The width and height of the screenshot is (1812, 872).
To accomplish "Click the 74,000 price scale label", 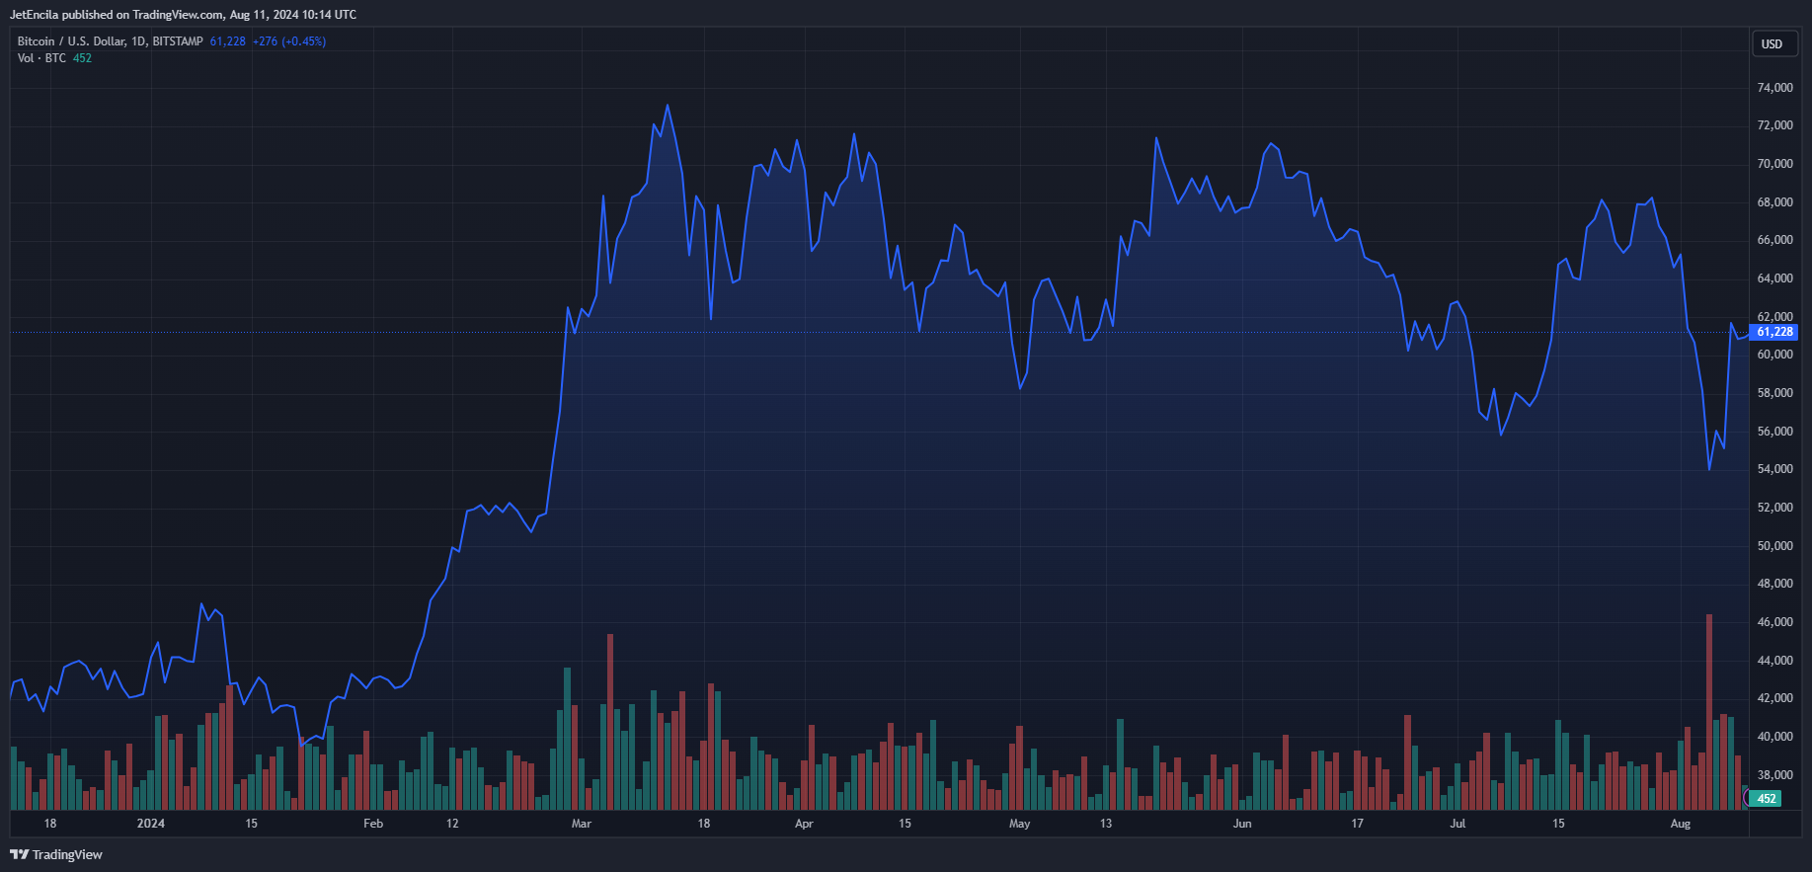I will coord(1774,88).
